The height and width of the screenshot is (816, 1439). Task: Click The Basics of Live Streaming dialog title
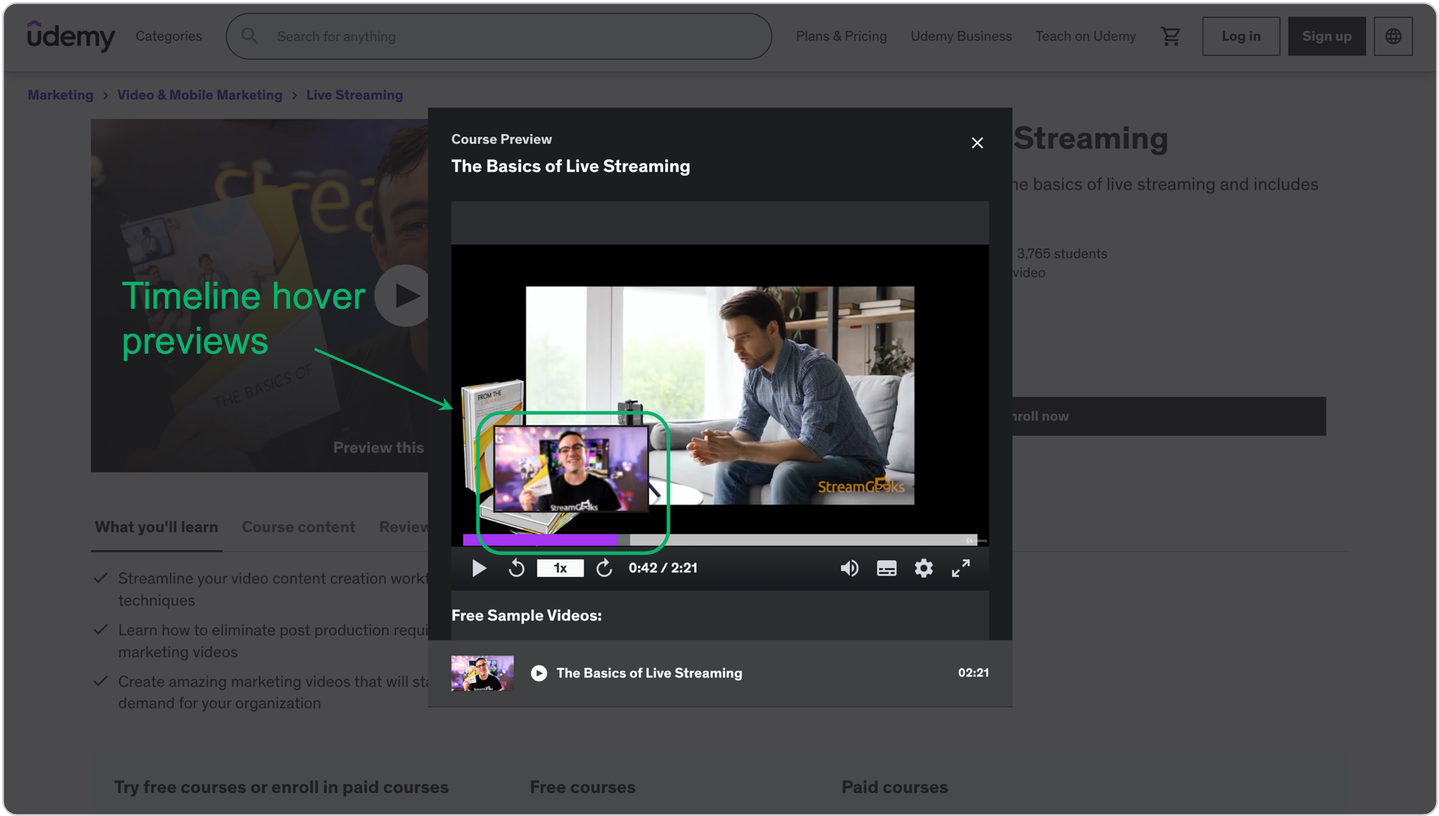click(x=570, y=166)
